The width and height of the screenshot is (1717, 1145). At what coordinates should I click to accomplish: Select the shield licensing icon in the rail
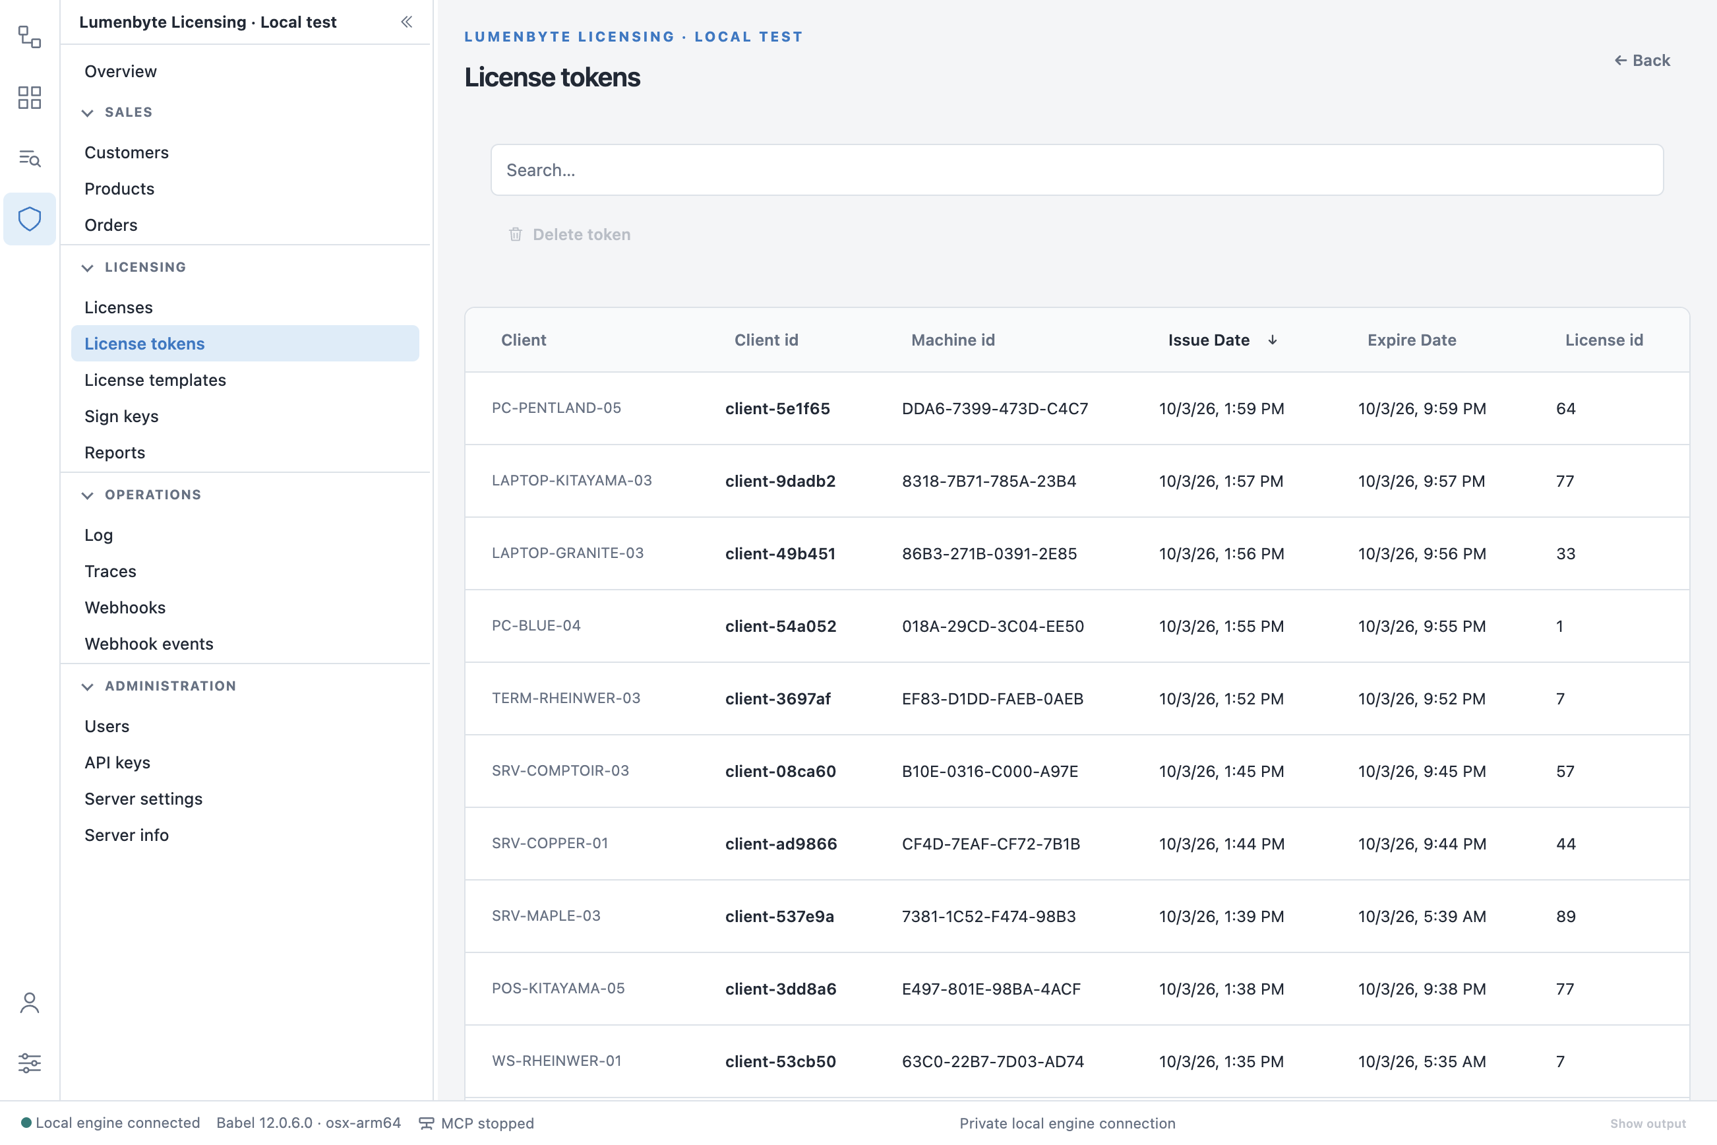tap(29, 219)
